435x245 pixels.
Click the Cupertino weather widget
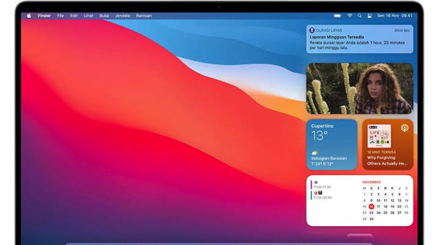click(x=331, y=145)
